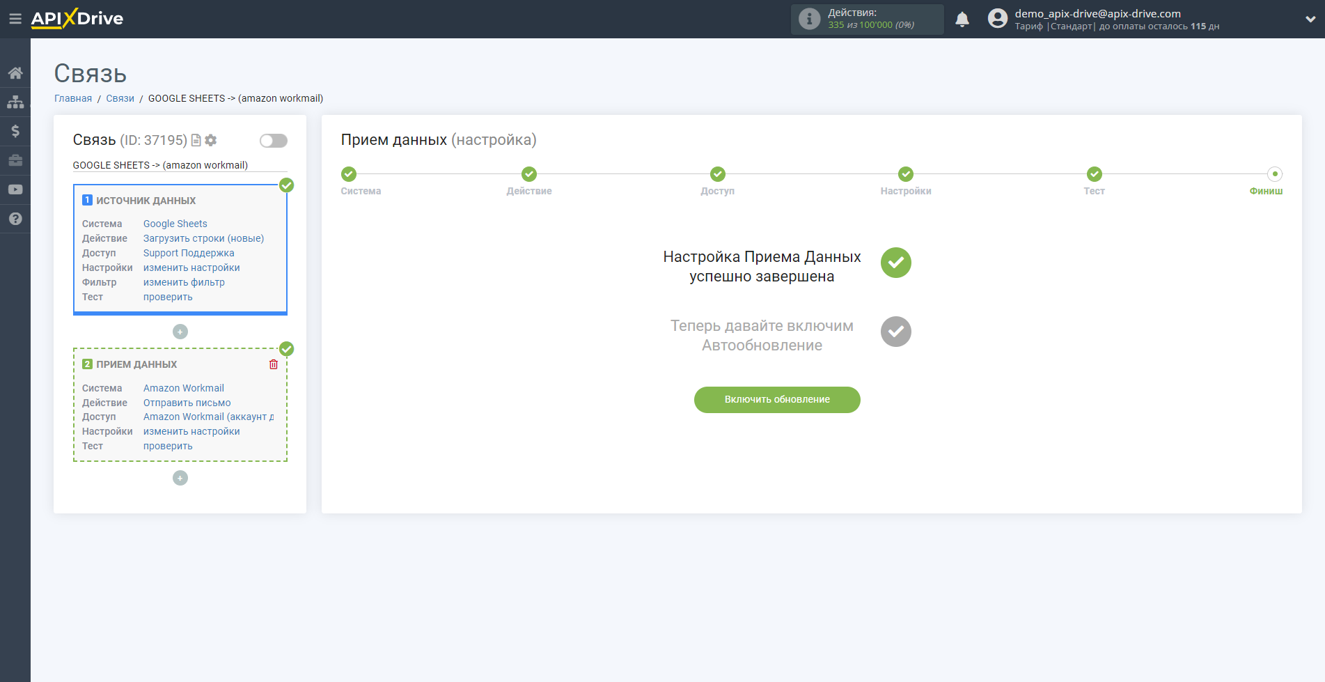Click the ApiX-Drive logo
Image resolution: width=1325 pixels, height=682 pixels.
coord(77,19)
